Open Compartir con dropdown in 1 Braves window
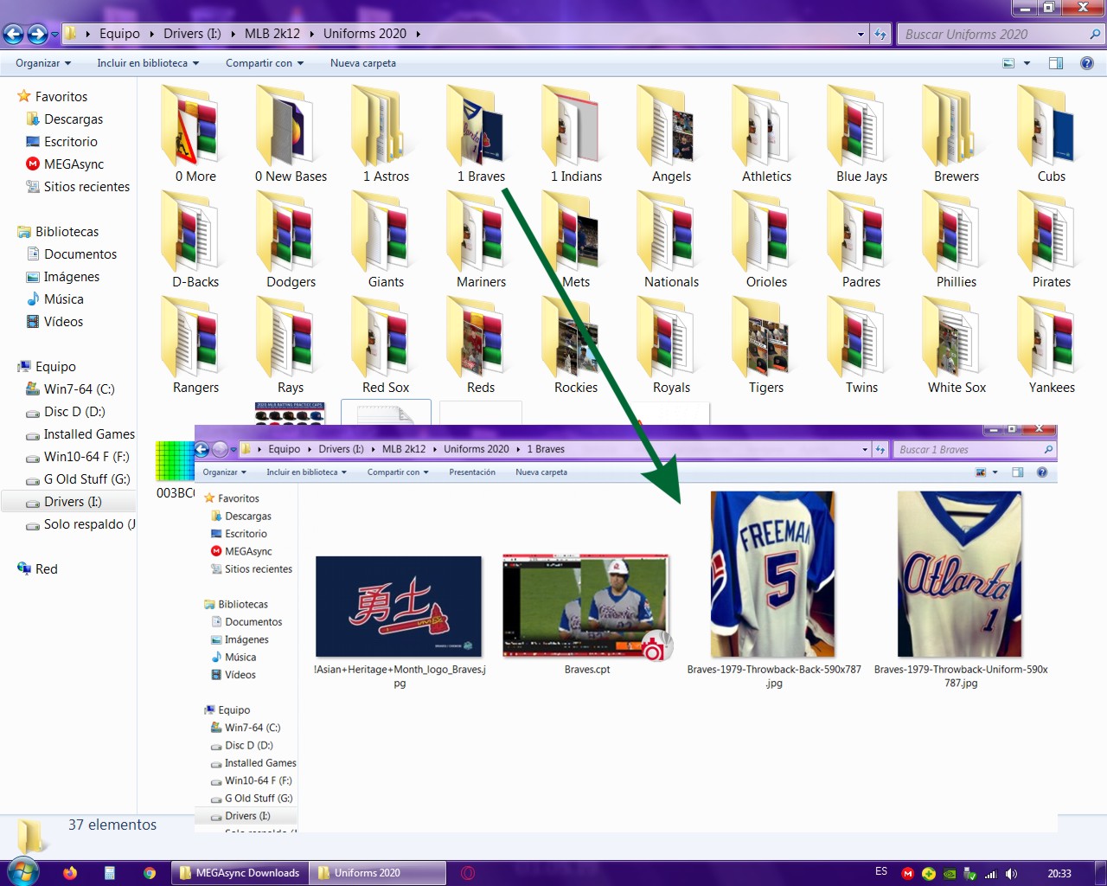The height and width of the screenshot is (886, 1107). (398, 472)
